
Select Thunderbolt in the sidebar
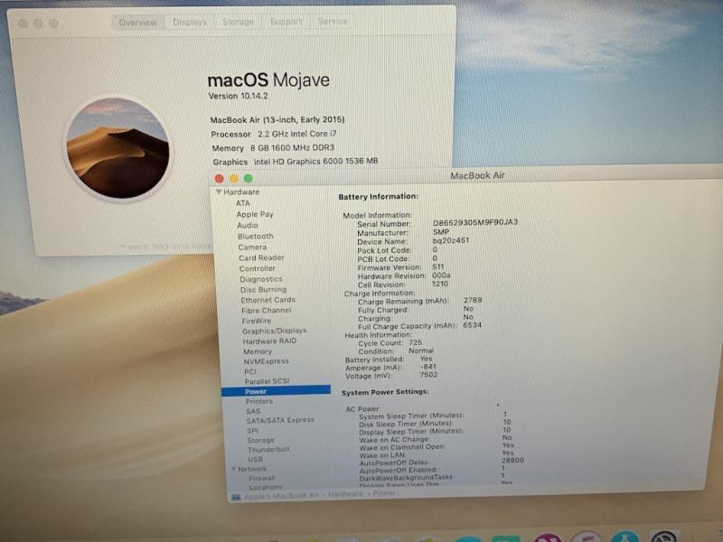(x=268, y=449)
